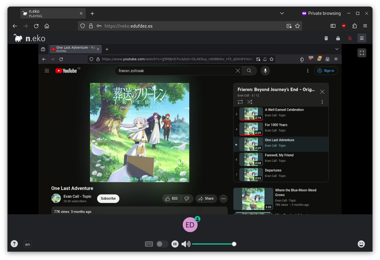Click the YouTube search magnifier button
380x260 pixels.
[249, 71]
